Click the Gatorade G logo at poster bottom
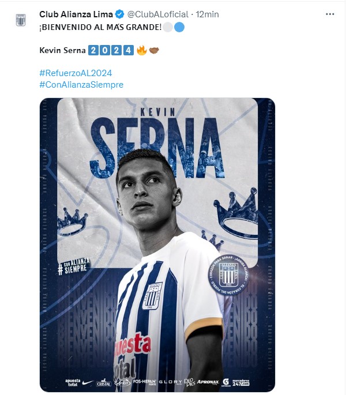 [225, 382]
